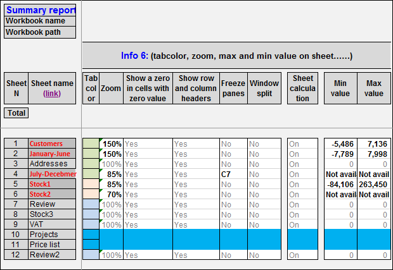Select the -5,486 min value cell
The width and height of the screenshot is (393, 270).
(340, 144)
